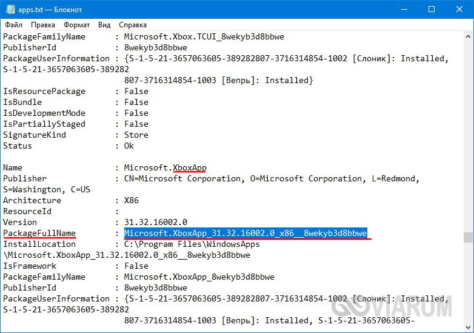
Task: Click the value Microsoft.Xbox.TCUI_8wekyb3d8bbwe
Action: click(204, 37)
